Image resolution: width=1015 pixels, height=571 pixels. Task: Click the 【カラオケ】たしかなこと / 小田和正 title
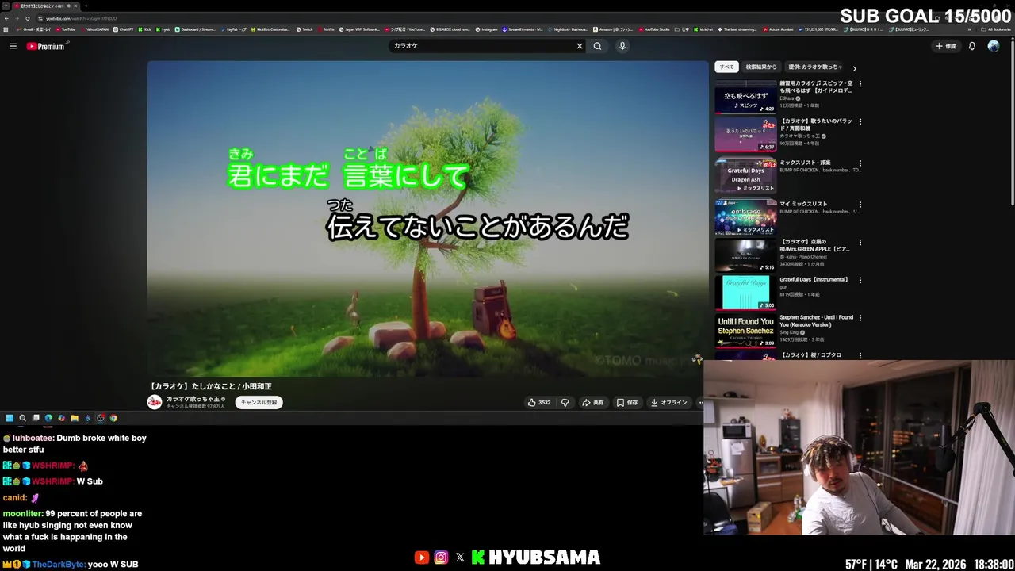(210, 386)
